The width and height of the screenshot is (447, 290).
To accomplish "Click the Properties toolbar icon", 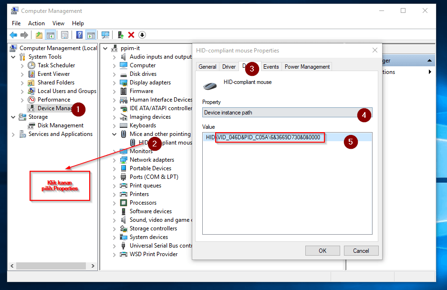I will tap(64, 34).
